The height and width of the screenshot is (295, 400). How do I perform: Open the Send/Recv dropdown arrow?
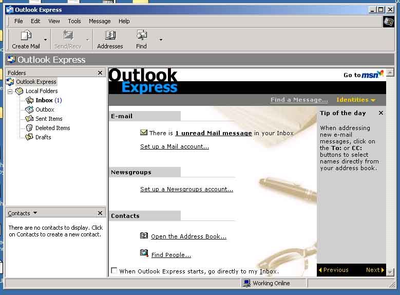coord(88,40)
